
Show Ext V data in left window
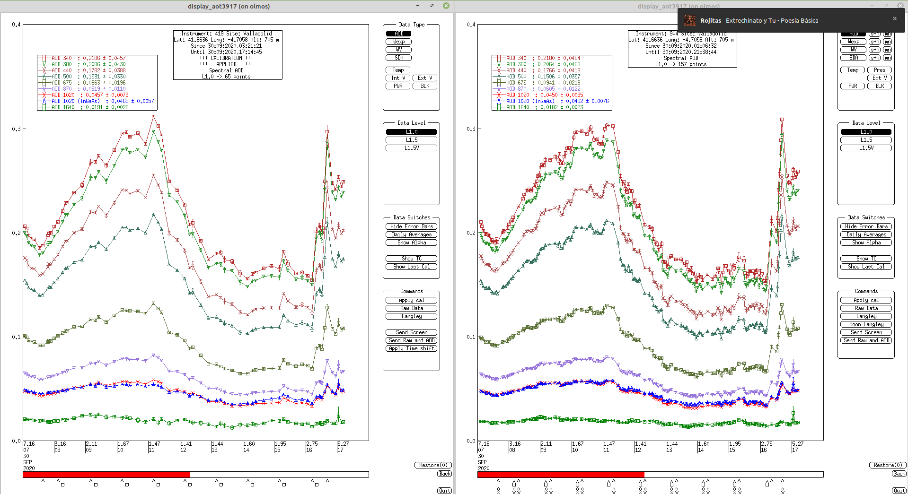point(425,78)
